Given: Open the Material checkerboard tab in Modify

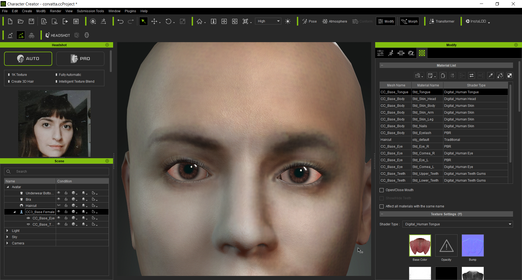Looking at the screenshot, I should click(422, 53).
